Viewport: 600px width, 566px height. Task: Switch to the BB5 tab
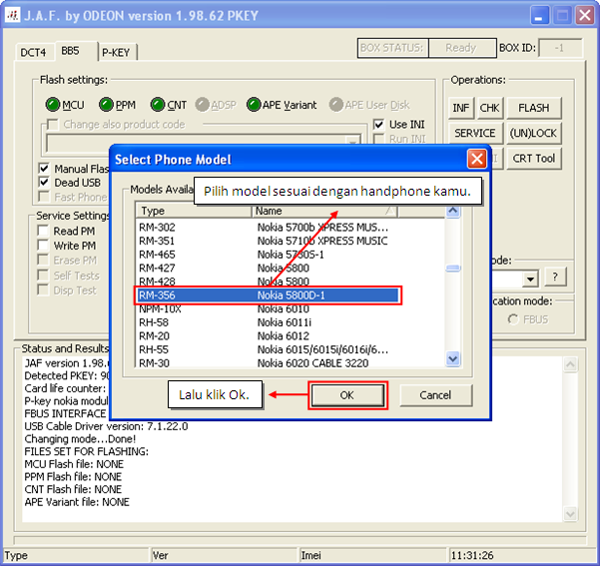(x=76, y=51)
